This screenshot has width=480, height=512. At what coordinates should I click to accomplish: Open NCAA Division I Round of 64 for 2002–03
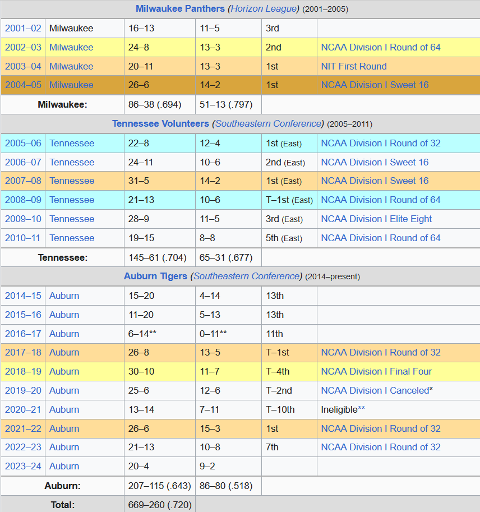pyautogui.click(x=381, y=47)
